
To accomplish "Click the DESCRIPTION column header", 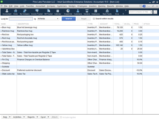I will pos(23,24).
